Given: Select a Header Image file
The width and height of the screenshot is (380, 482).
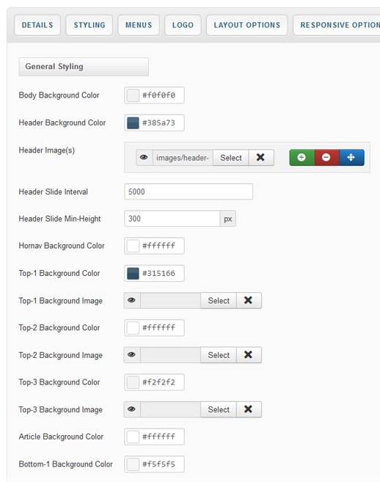Looking at the screenshot, I should (231, 158).
